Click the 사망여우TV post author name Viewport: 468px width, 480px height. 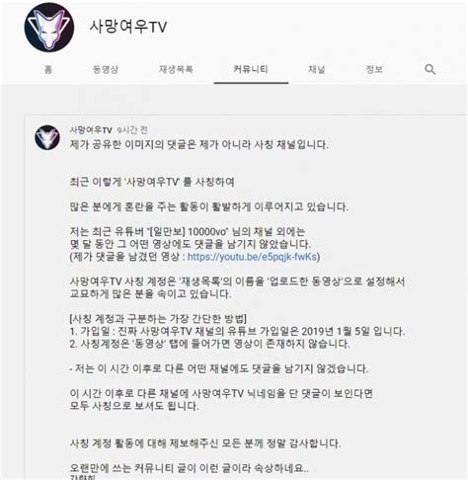pyautogui.click(x=91, y=130)
